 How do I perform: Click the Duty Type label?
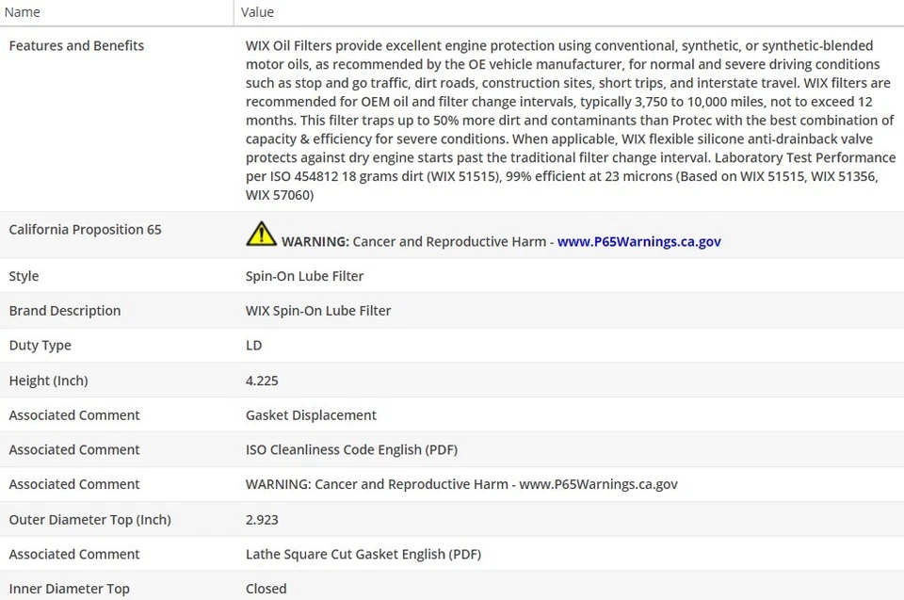coord(40,345)
